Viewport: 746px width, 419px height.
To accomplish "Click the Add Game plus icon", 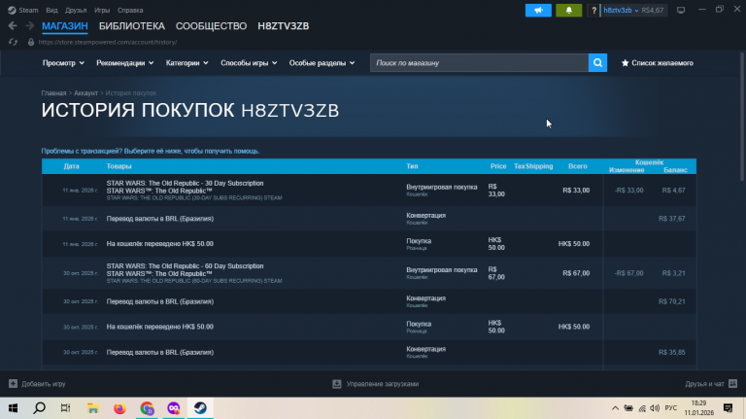I will pyautogui.click(x=13, y=383).
